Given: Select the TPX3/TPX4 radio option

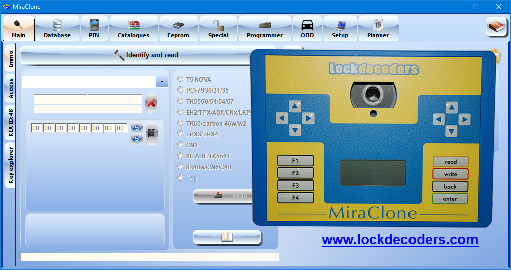Looking at the screenshot, I should pos(180,134).
